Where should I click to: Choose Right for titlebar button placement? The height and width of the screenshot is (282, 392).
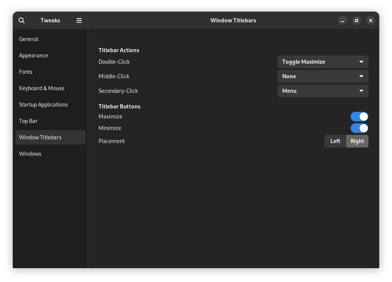pos(357,141)
